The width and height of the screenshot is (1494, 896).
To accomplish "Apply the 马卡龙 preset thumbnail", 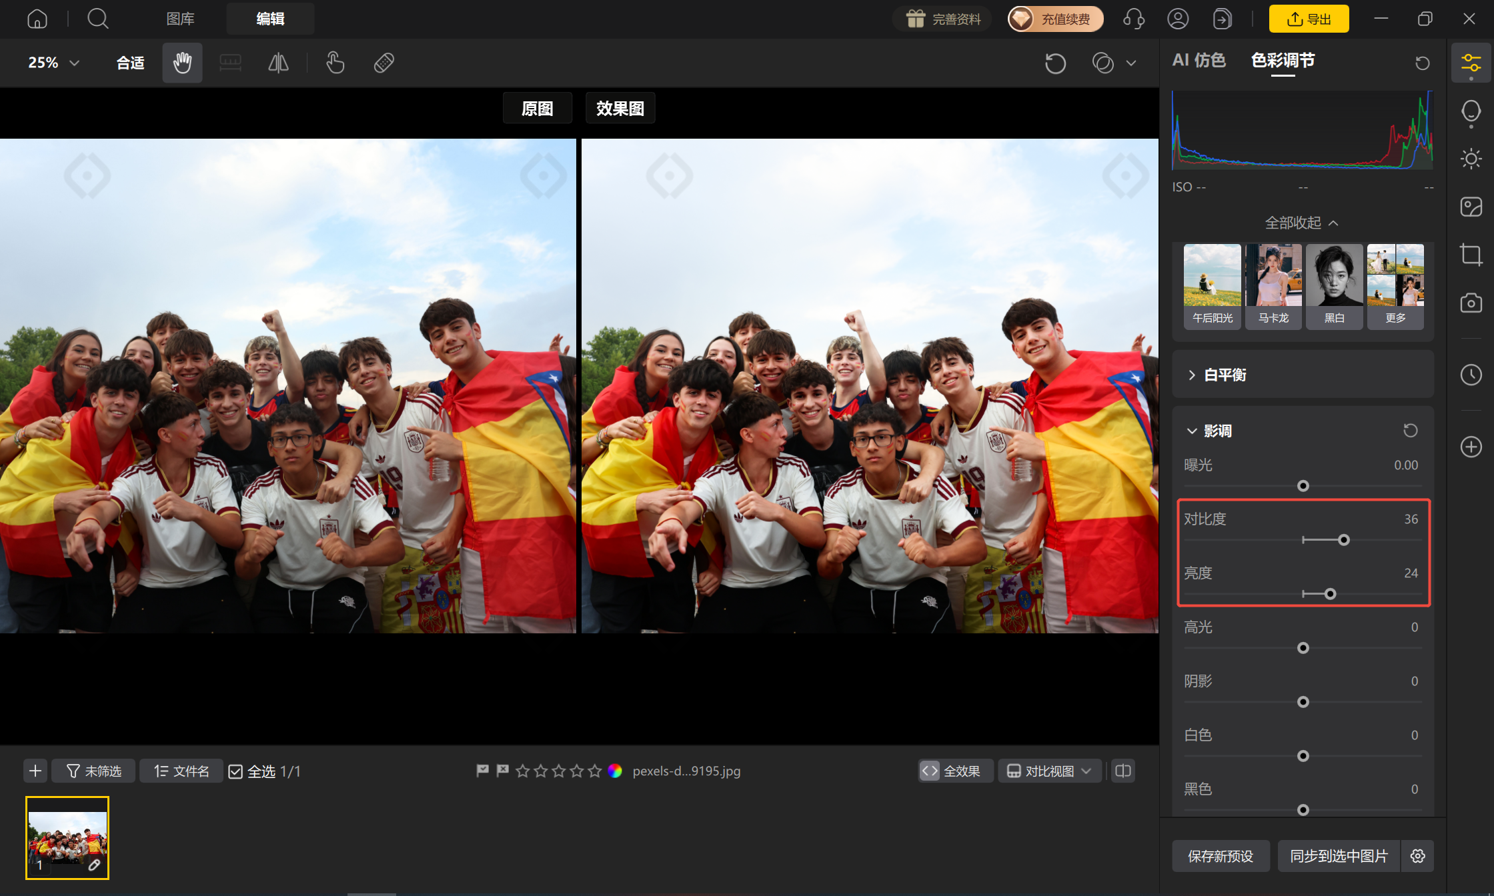I will (x=1273, y=287).
